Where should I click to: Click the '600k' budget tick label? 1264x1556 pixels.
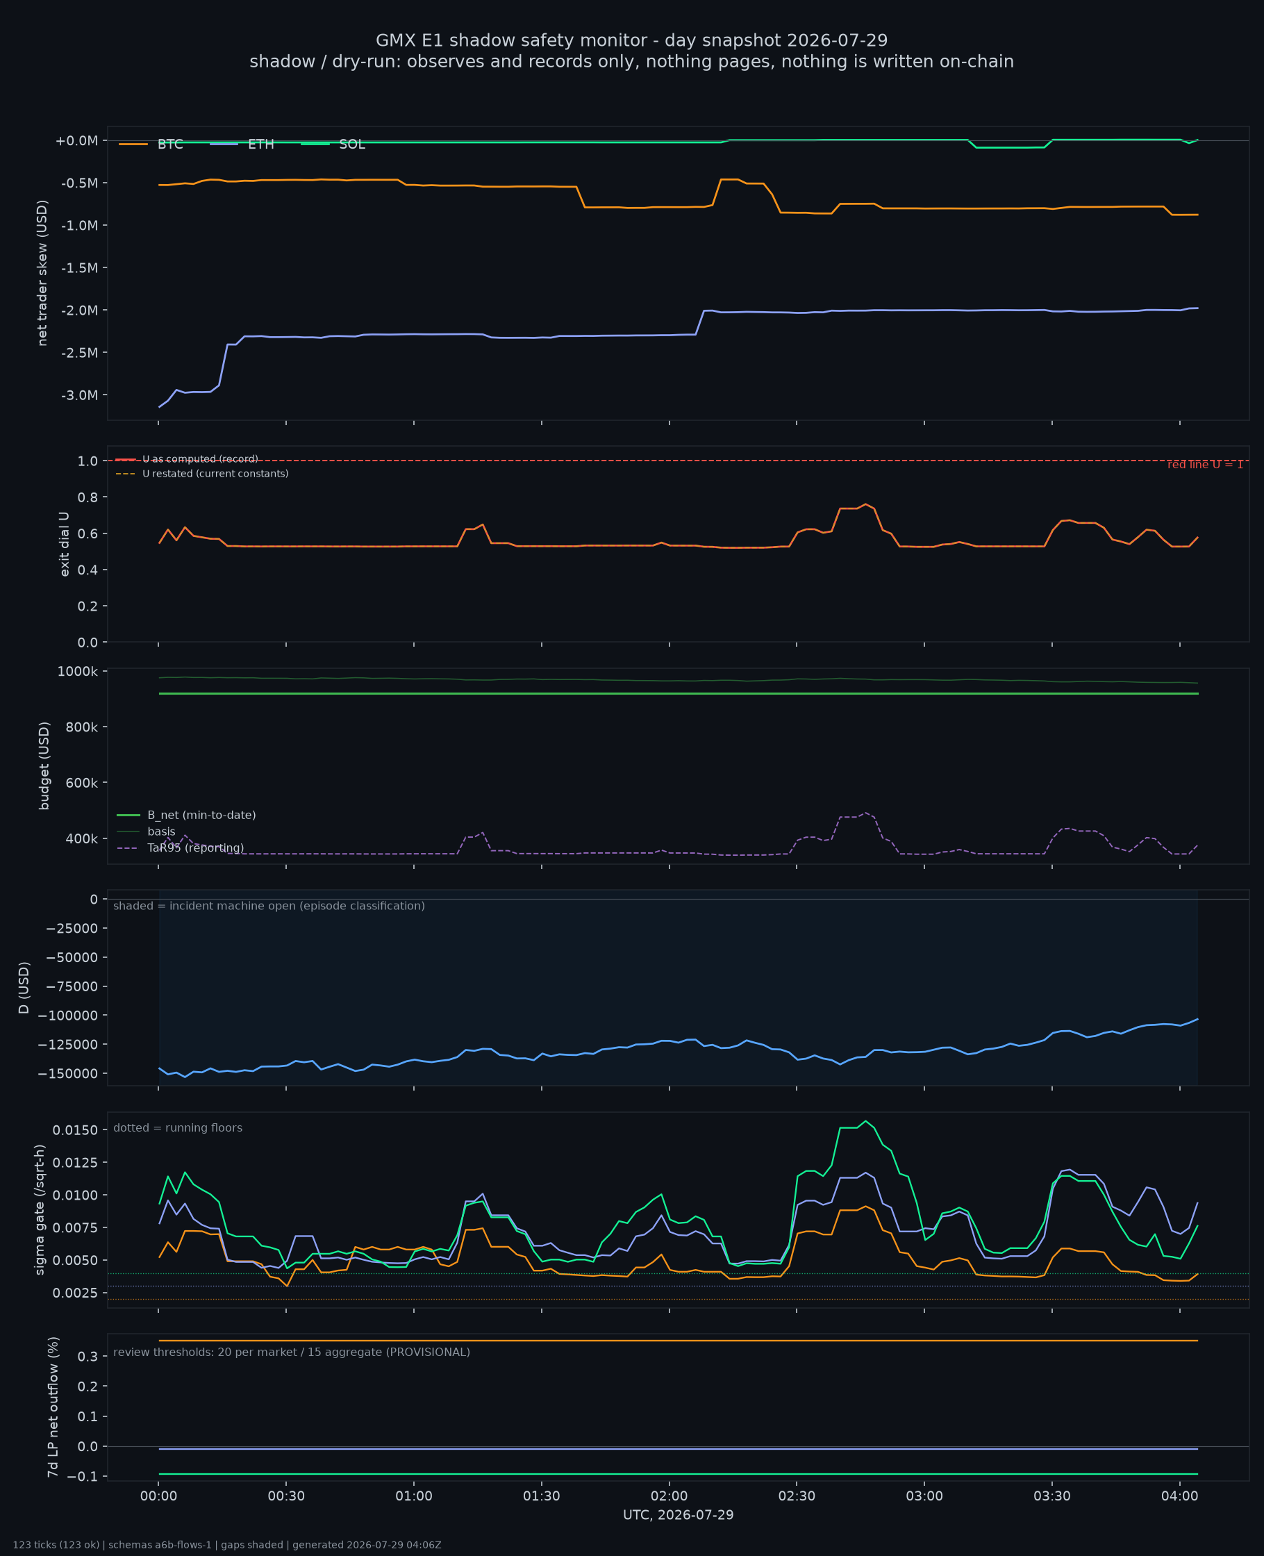pyautogui.click(x=81, y=783)
